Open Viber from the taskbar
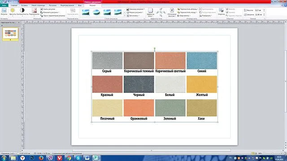 50,158
